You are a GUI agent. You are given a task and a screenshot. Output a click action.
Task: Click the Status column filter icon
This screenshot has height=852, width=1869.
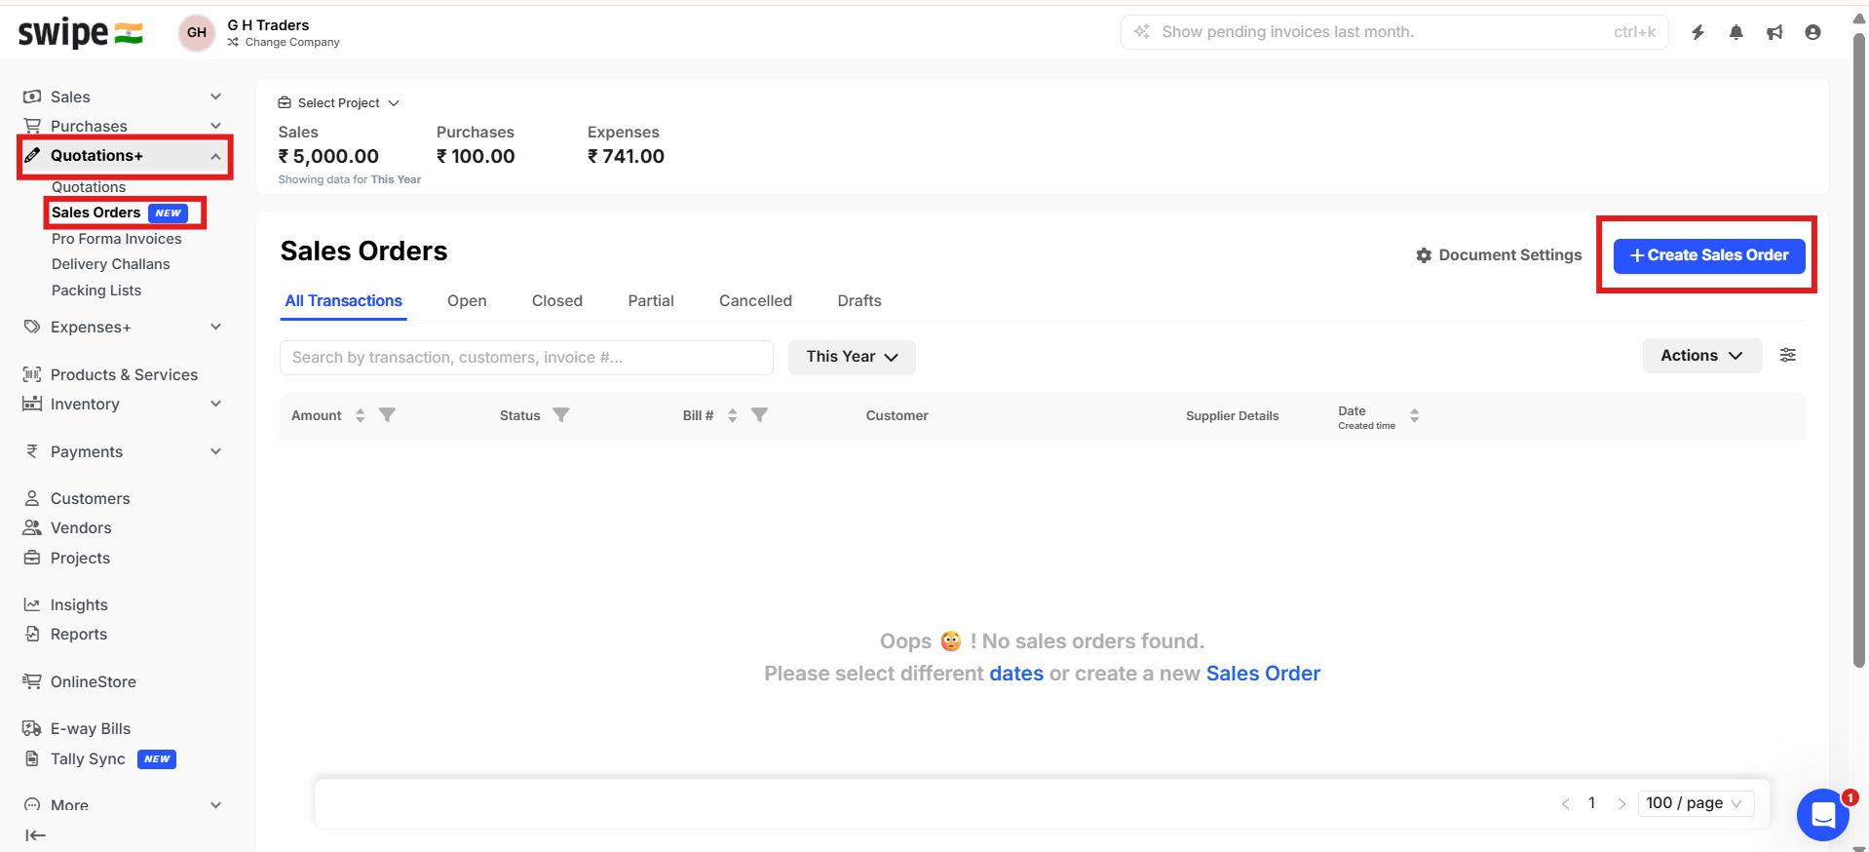tap(561, 415)
